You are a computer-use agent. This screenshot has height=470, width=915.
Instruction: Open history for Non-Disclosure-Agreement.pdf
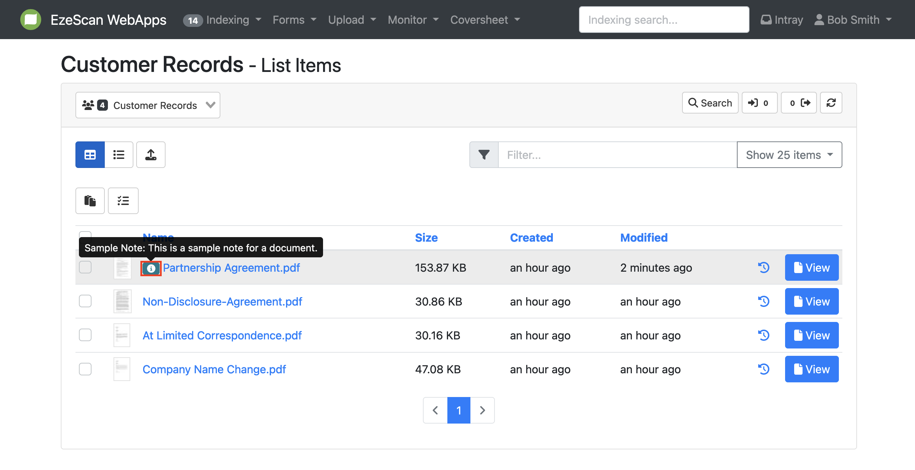pos(763,301)
